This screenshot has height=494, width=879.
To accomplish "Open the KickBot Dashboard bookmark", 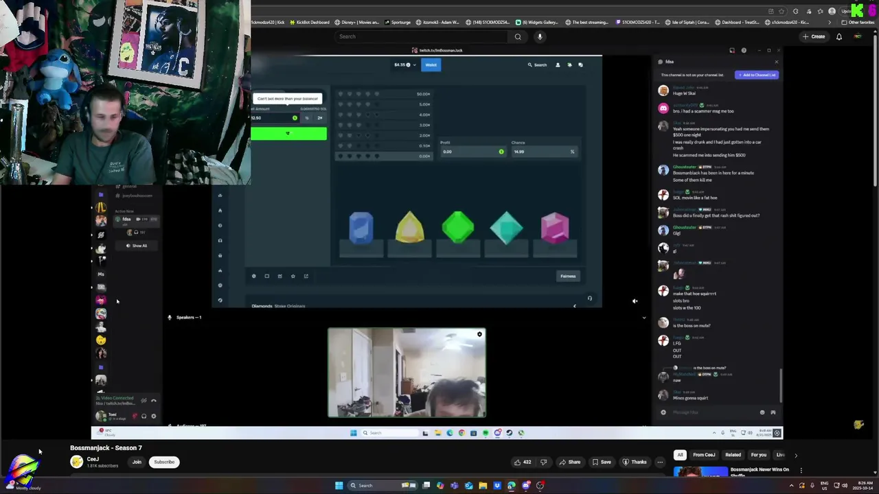I will (x=310, y=22).
